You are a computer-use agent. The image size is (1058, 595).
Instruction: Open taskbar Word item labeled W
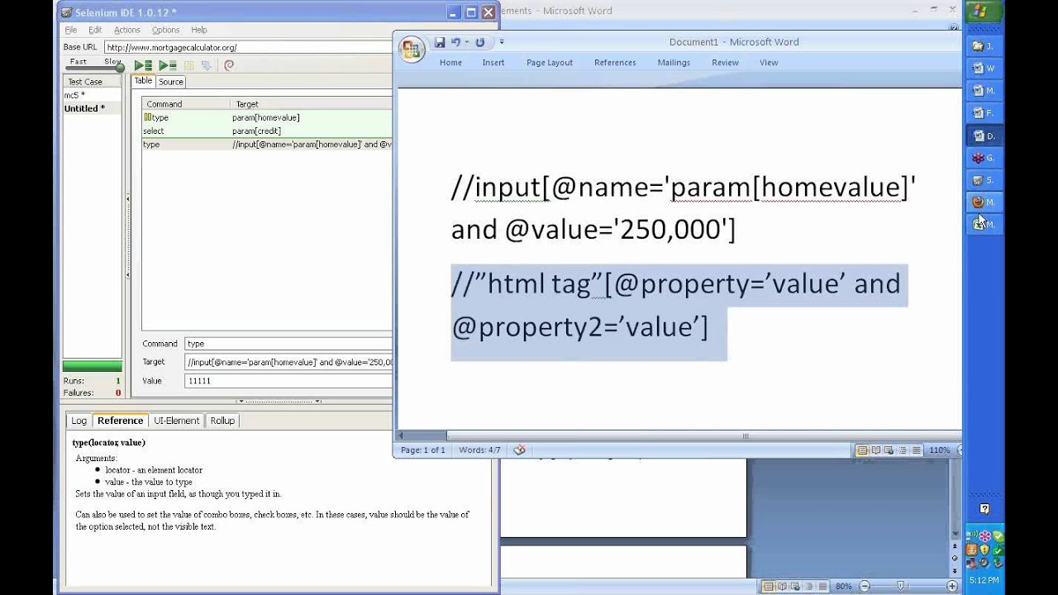[984, 69]
